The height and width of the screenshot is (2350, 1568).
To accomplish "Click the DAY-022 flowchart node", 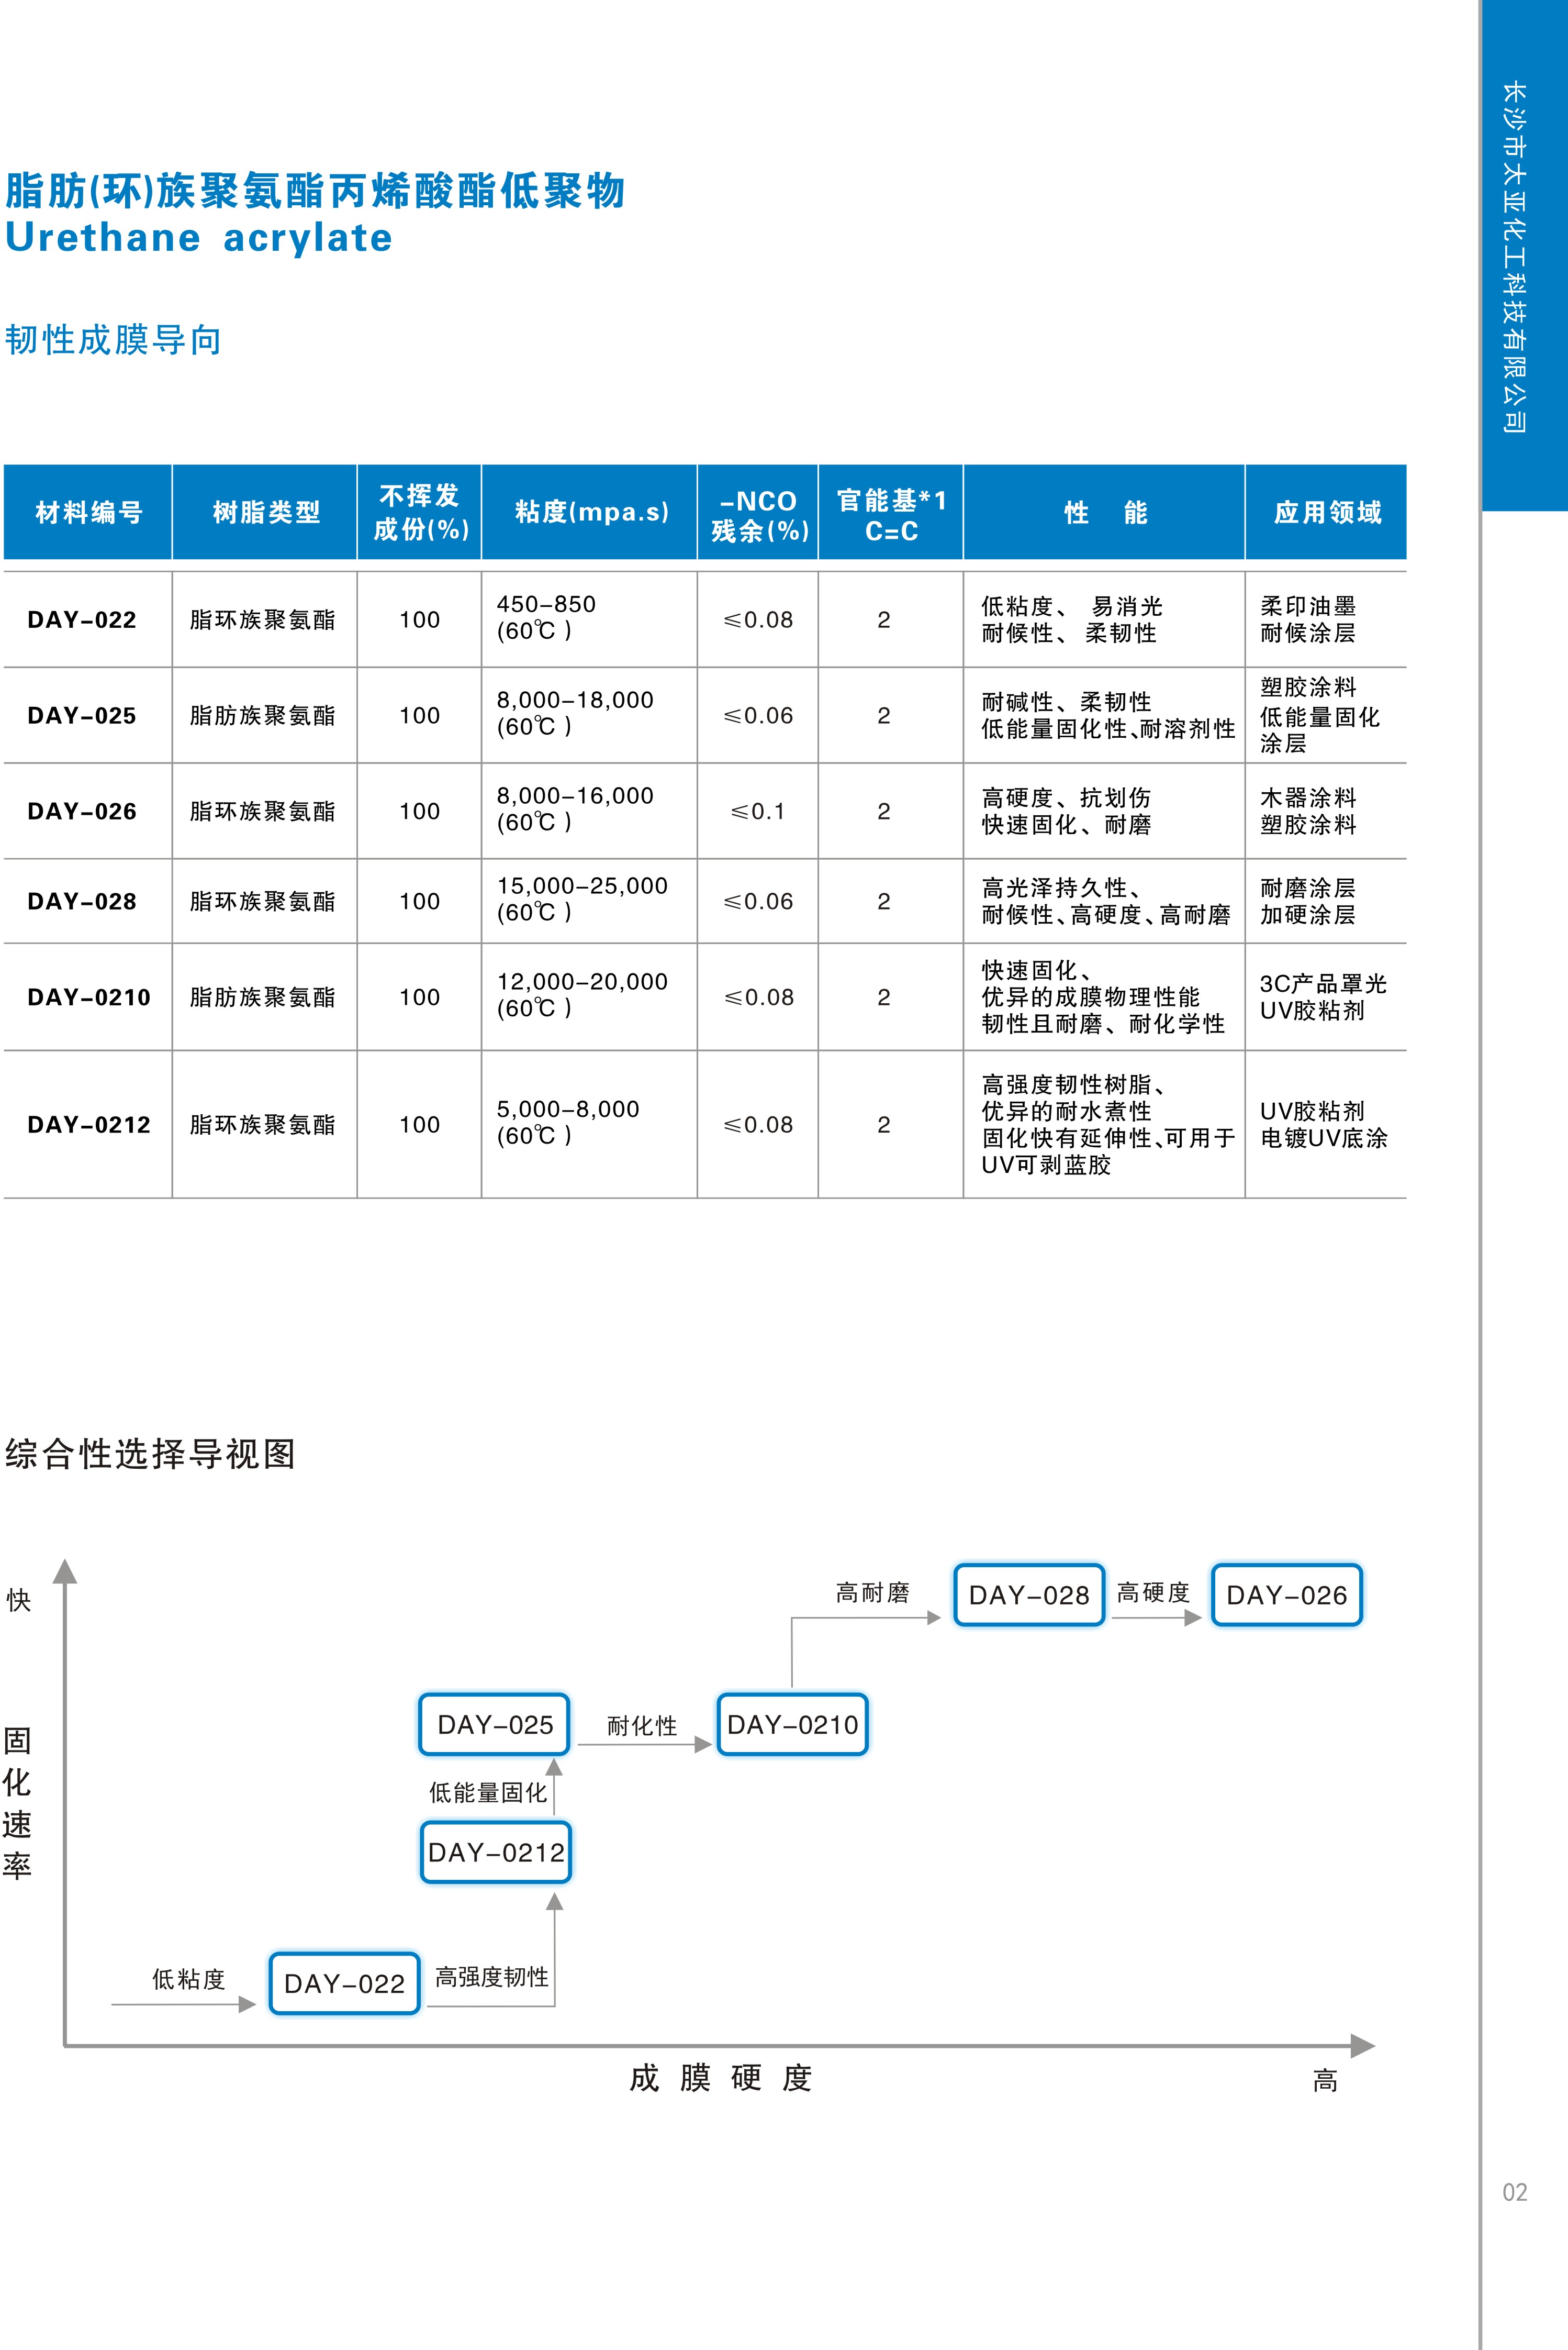I will [344, 1983].
